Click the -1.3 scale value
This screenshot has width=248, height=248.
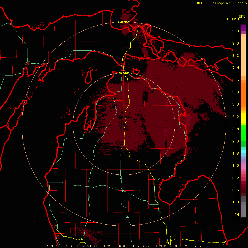tap(234, 202)
